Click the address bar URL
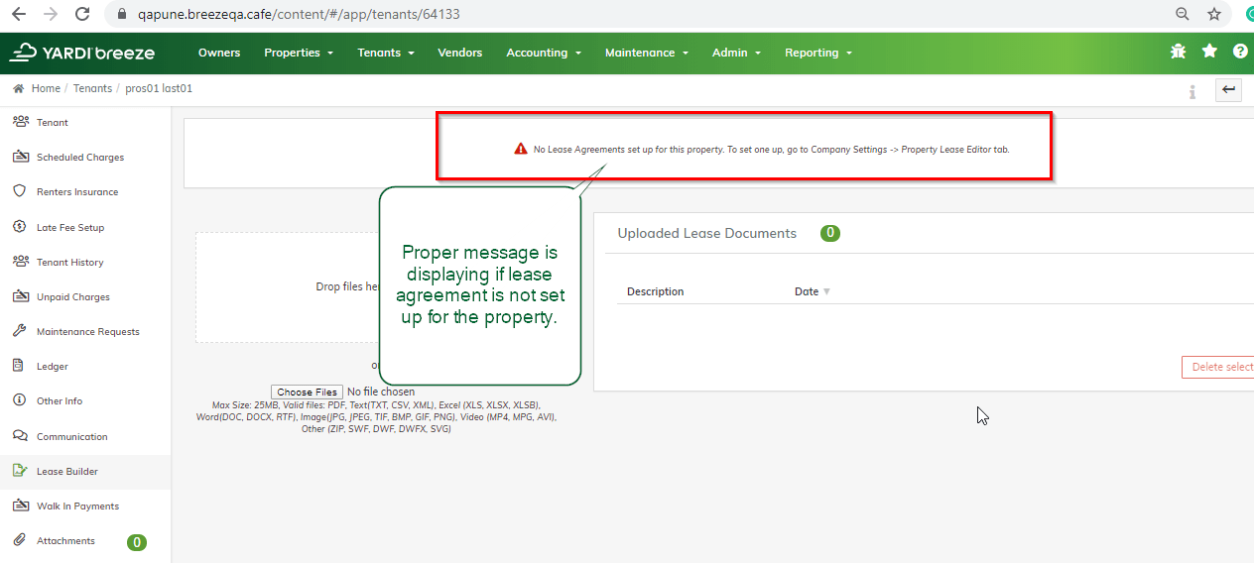Viewport: 1254px width, 563px height. click(x=299, y=15)
